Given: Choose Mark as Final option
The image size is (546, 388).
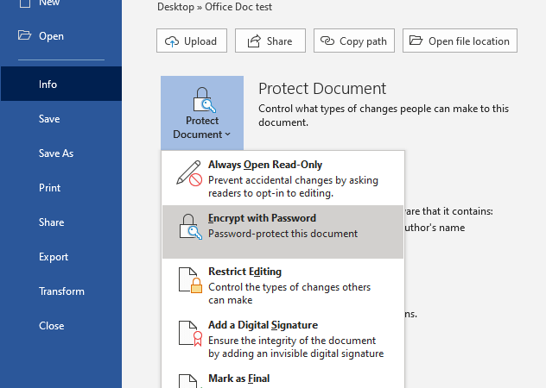Looking at the screenshot, I should 283,378.
